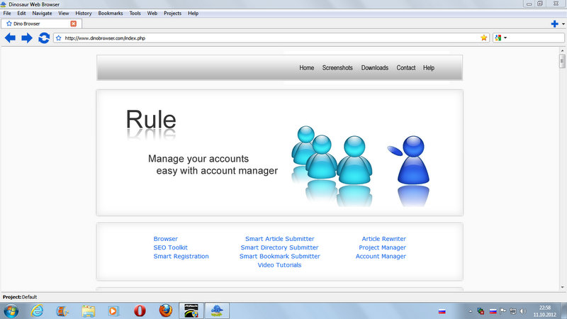This screenshot has height=319, width=567.
Task: Open the Bookmarks menu
Action: 111,13
